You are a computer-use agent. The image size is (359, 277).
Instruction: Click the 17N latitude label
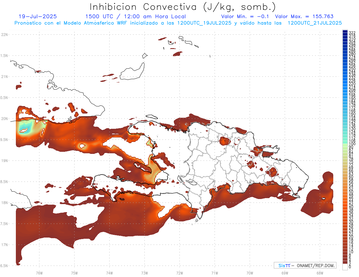pyautogui.click(x=4, y=245)
